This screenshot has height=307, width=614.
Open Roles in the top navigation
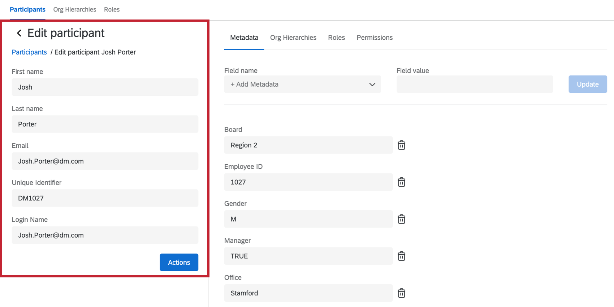tap(112, 9)
